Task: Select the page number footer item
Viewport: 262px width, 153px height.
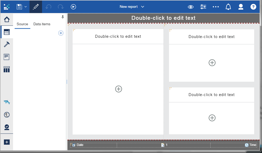Action: (x=164, y=145)
